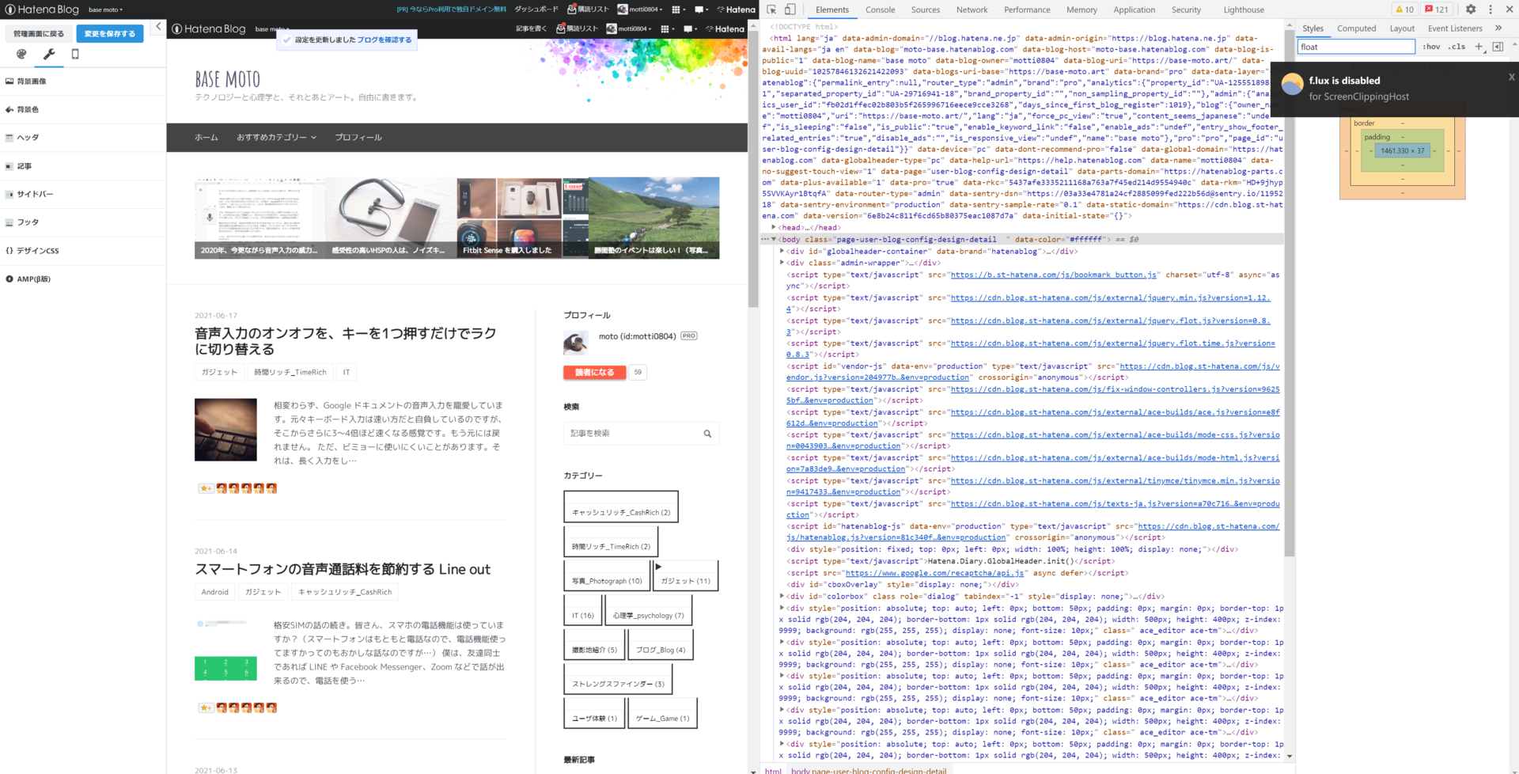
Task: Expand the admin-wrapper div node
Action: [782, 263]
